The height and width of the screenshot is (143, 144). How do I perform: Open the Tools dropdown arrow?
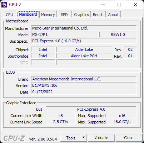[x=84, y=138]
